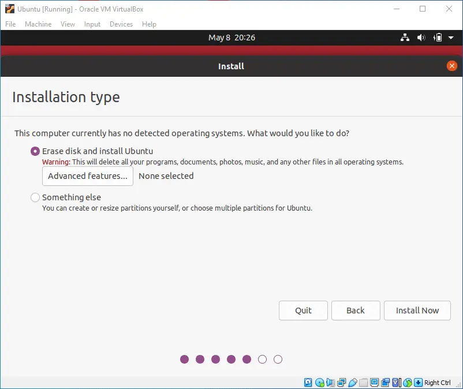463x389 pixels.
Task: Open the Help menu
Action: (x=149, y=24)
